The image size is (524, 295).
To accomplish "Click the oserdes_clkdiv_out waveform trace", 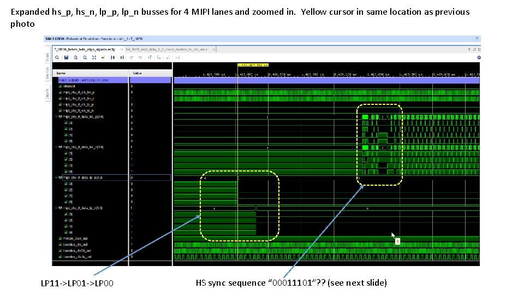I will click(x=326, y=257).
